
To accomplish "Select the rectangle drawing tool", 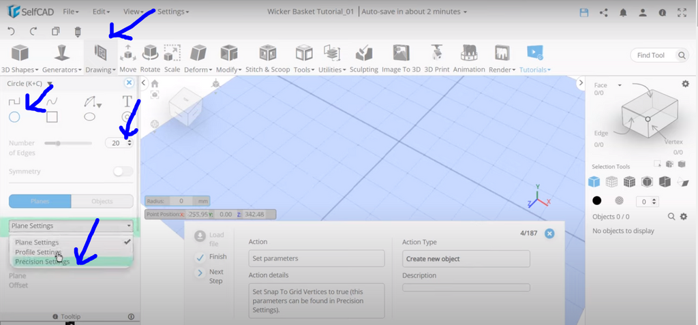I will pyautogui.click(x=52, y=117).
